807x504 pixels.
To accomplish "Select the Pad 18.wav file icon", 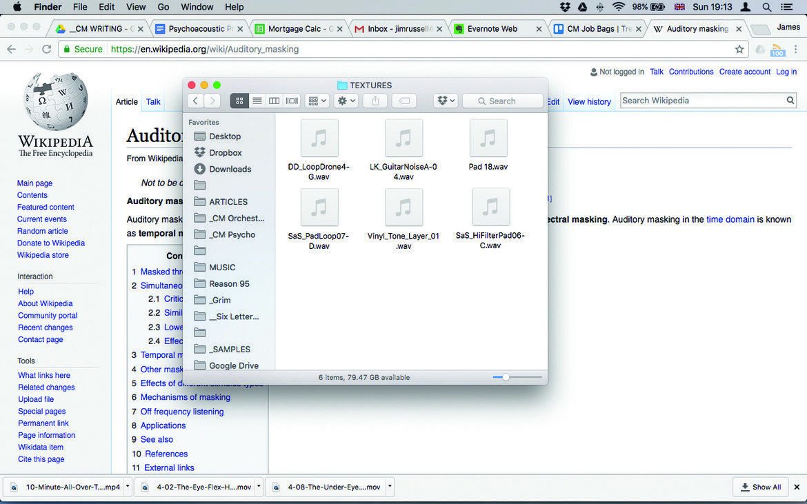I will point(488,138).
